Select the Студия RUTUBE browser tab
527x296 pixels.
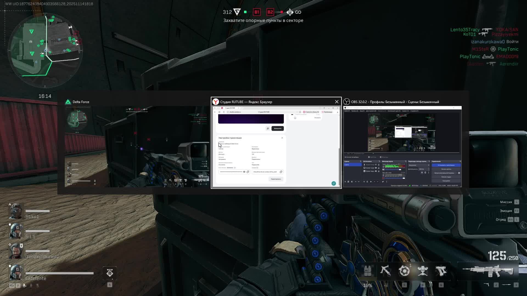coord(230,108)
